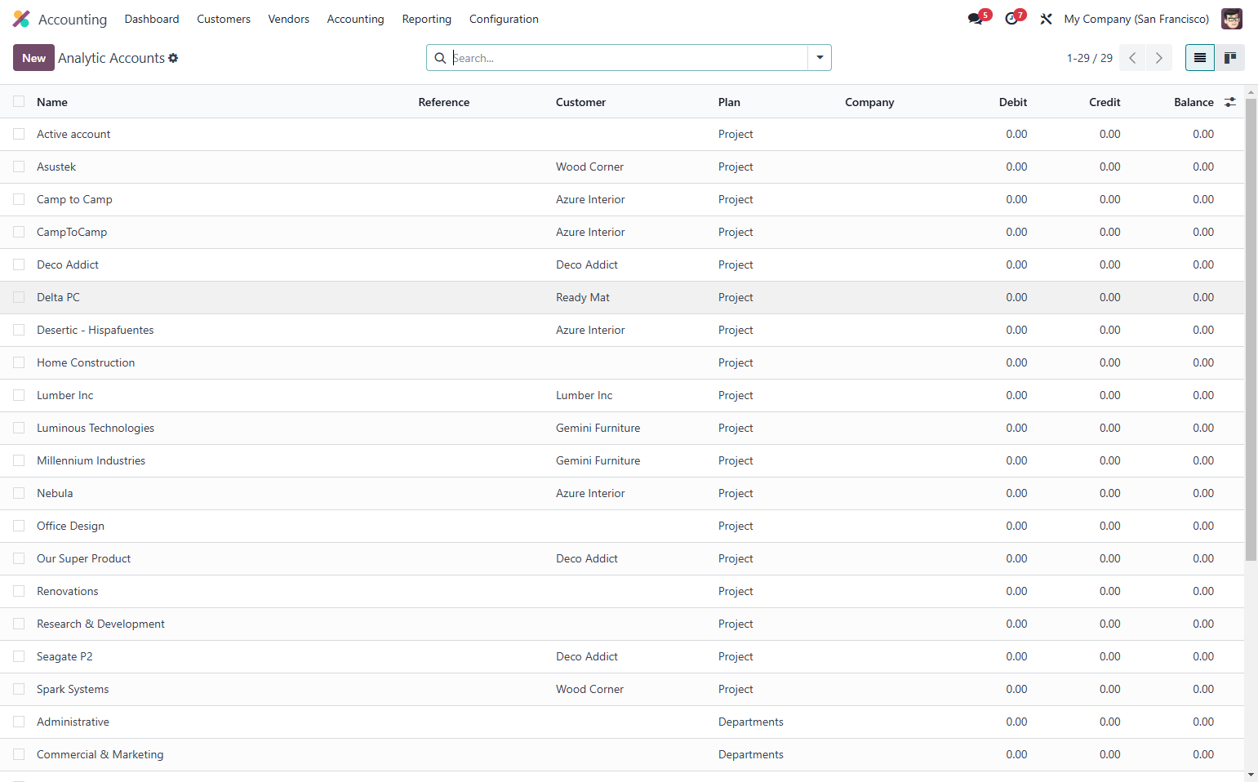Toggle the search options dropdown arrow
1258x782 pixels.
[820, 58]
